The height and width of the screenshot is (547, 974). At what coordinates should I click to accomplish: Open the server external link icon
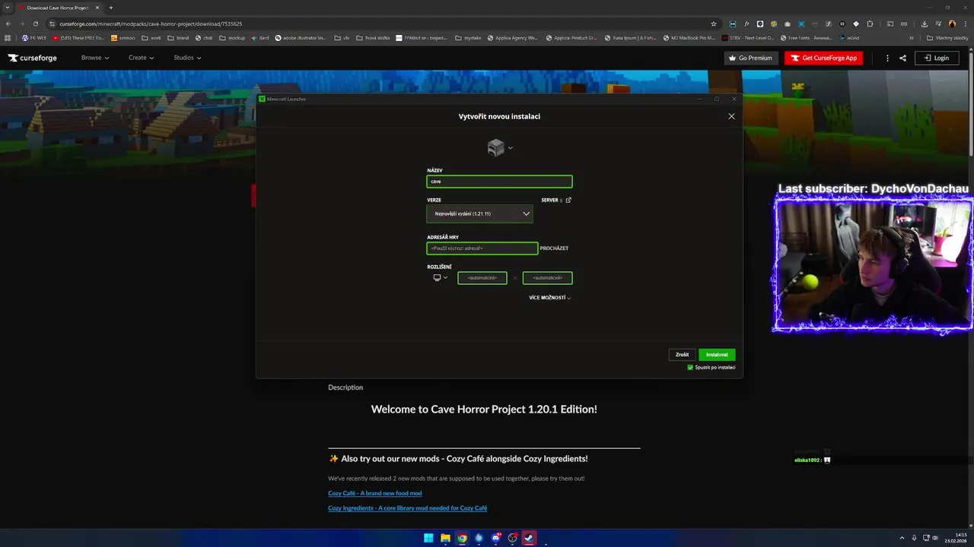click(568, 201)
